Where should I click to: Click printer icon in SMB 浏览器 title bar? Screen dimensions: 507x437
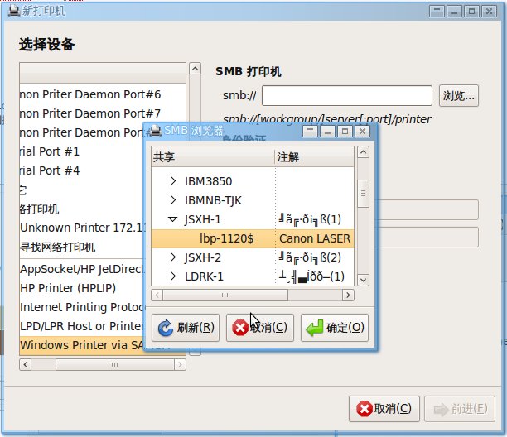(x=157, y=131)
